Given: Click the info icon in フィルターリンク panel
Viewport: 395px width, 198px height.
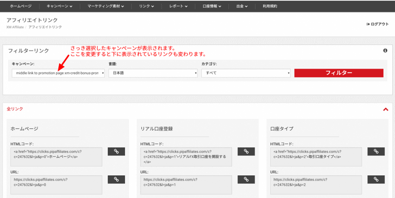Looking at the screenshot, I should coord(385,50).
